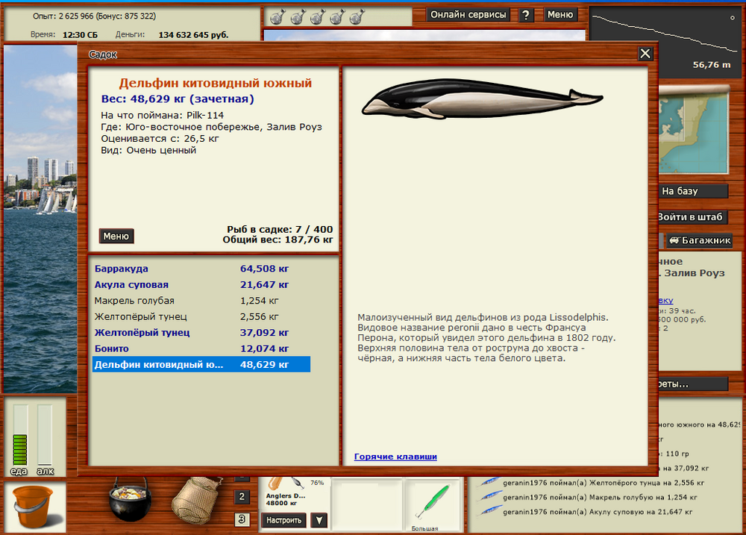Select Барракуда in the fish list

pos(122,269)
